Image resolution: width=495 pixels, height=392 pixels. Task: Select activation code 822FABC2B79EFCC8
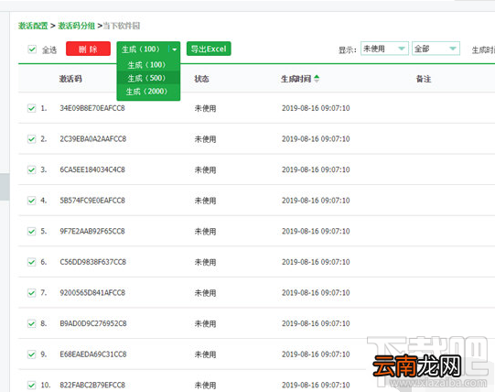[x=92, y=385]
